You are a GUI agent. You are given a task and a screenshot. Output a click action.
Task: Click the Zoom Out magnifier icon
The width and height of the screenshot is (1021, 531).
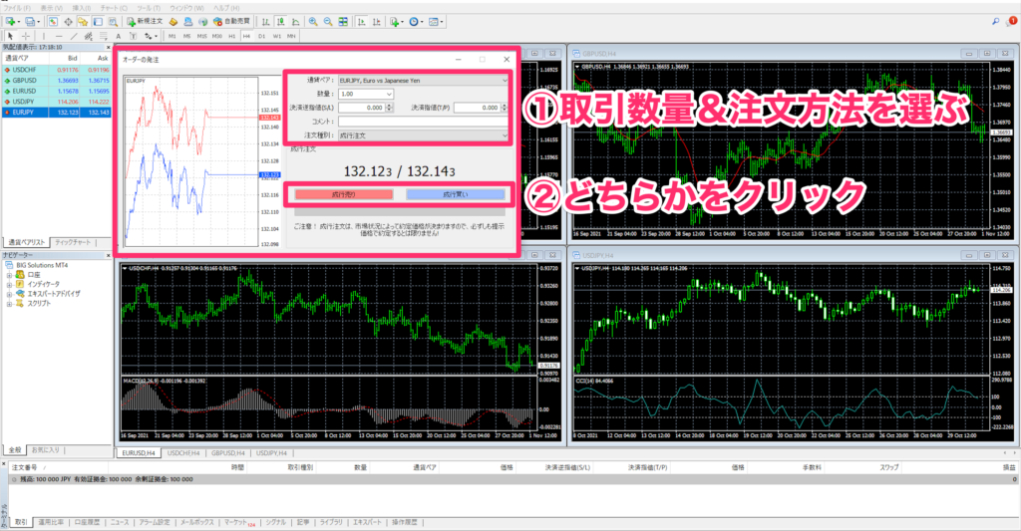pos(328,22)
